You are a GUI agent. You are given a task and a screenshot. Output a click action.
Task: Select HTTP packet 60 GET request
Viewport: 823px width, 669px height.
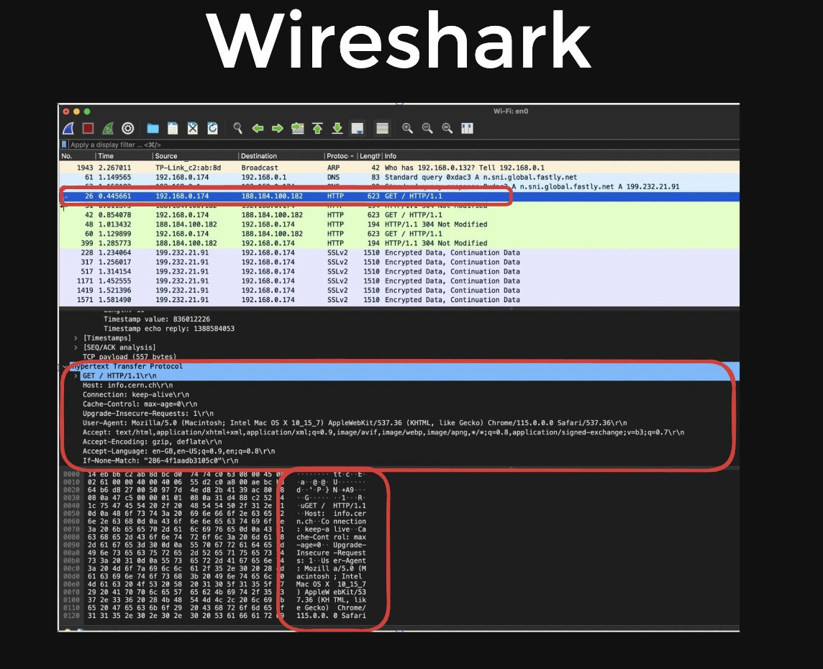click(x=399, y=234)
